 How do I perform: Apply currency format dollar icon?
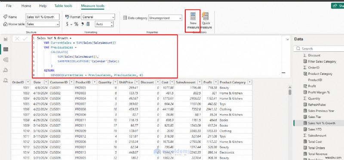[x=67, y=24]
